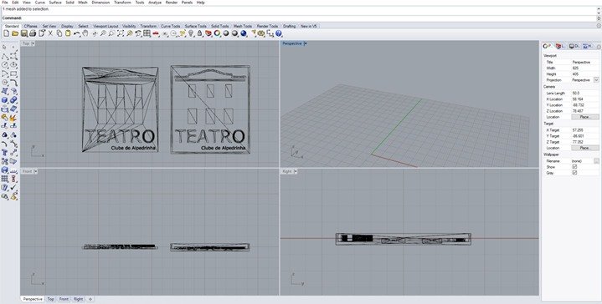The image size is (602, 304).
Task: Select the Circle tool in the left toolbar
Action: [x=4, y=64]
